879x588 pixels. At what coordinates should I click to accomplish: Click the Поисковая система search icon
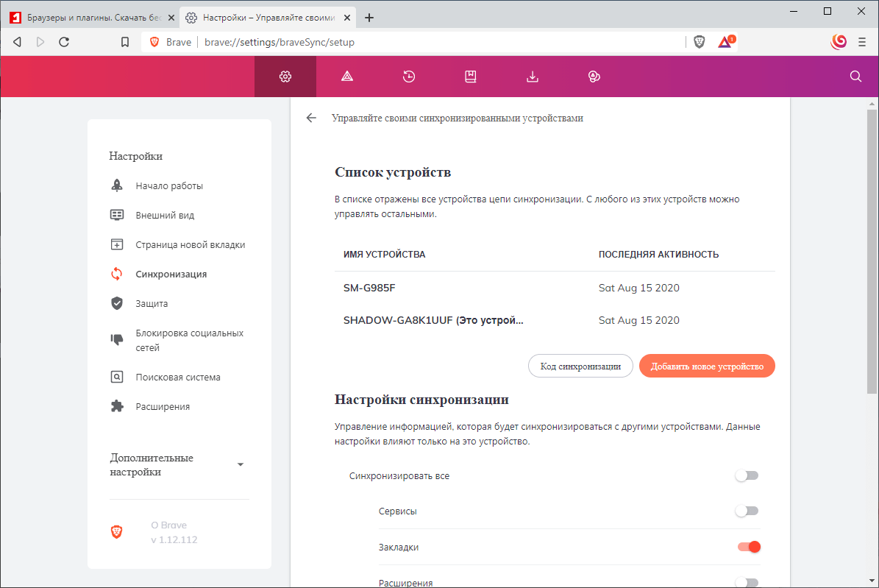(x=117, y=377)
